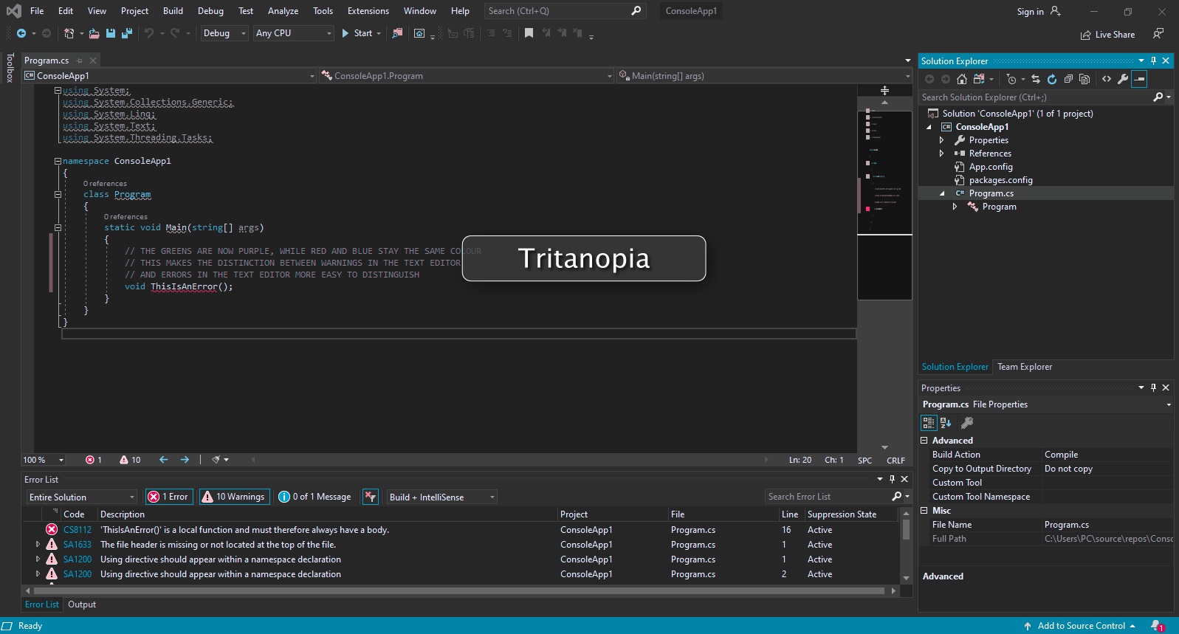This screenshot has height=634, width=1179.
Task: Open Properties via wrench icon in Solution Explorer
Action: 1123,79
